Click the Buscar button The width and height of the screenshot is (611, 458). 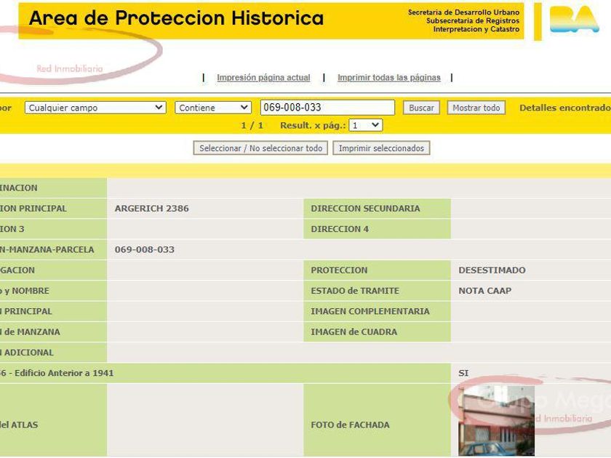[421, 108]
